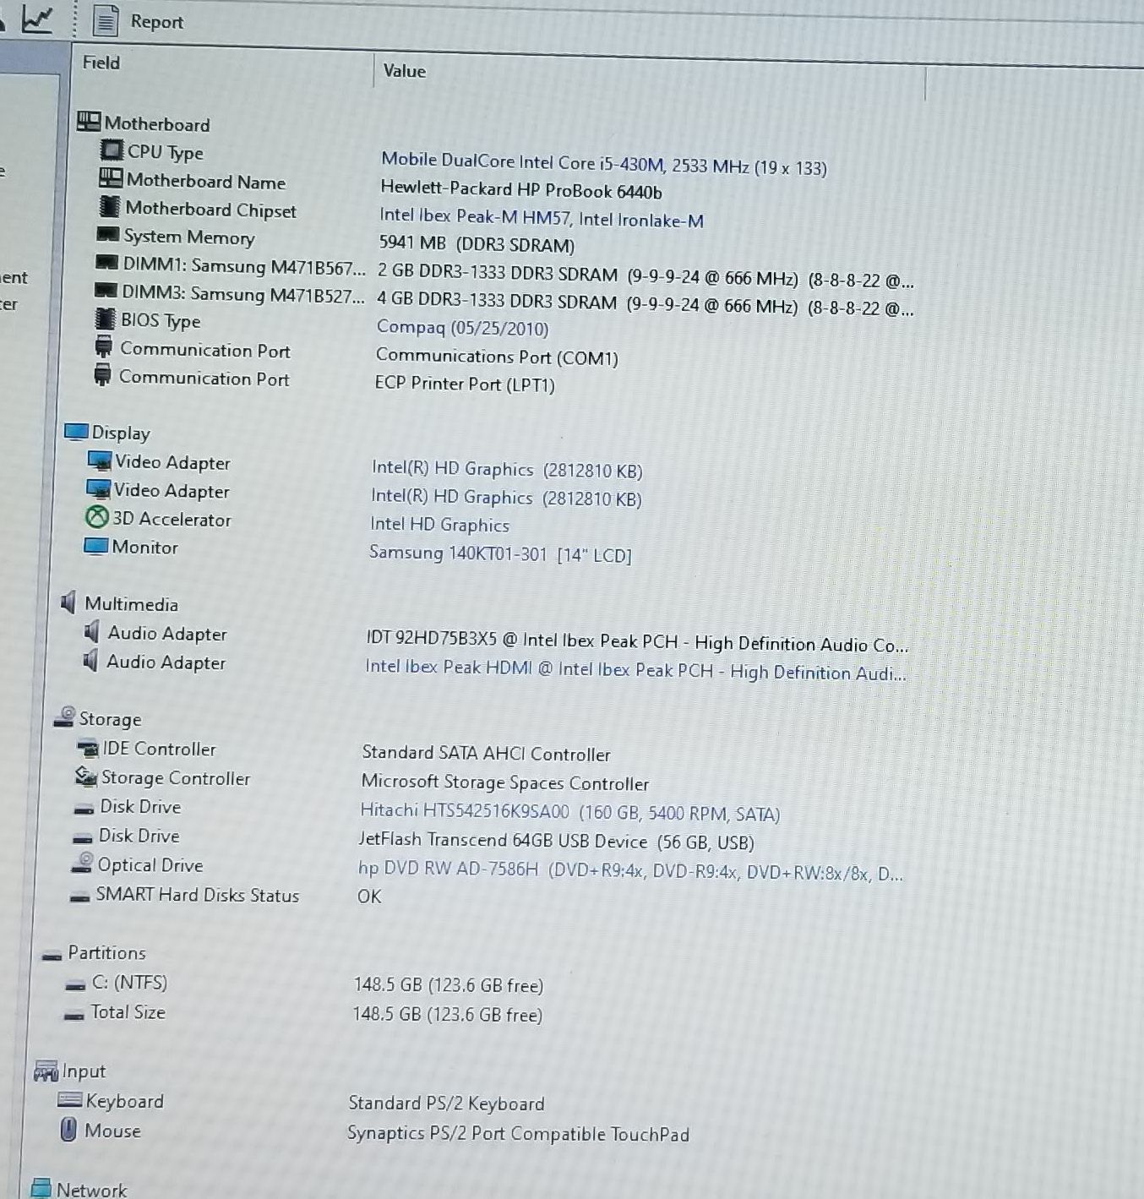This screenshot has width=1144, height=1199.
Task: Click the C: (NTFS) partition icon
Action: pos(76,984)
